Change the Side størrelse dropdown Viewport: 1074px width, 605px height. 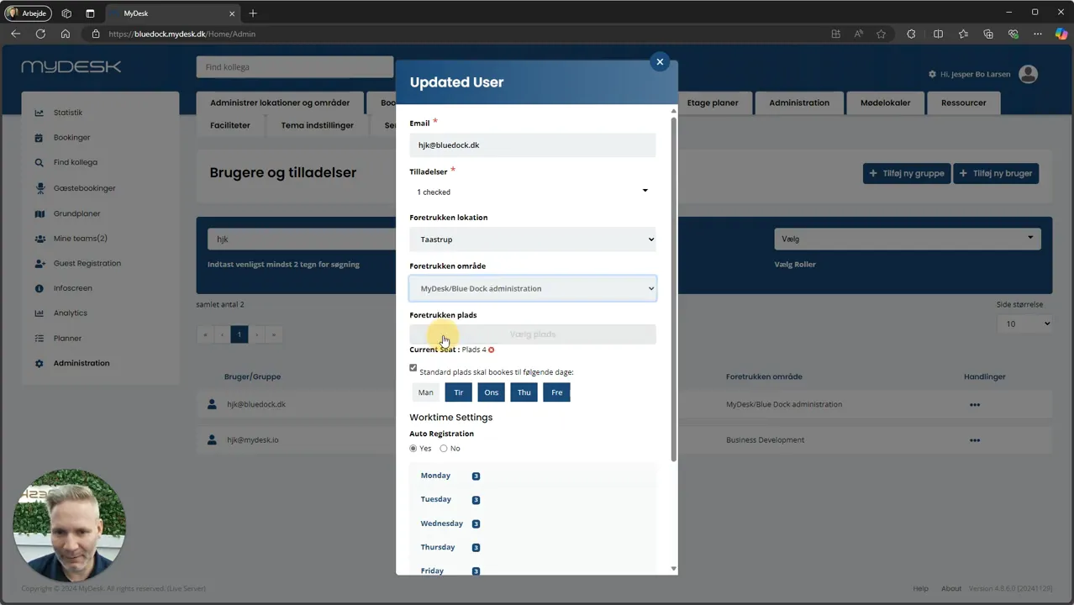(x=1025, y=324)
